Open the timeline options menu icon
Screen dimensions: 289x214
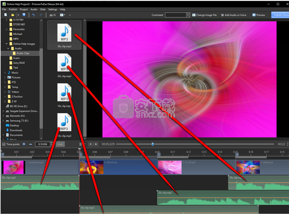pos(81,144)
